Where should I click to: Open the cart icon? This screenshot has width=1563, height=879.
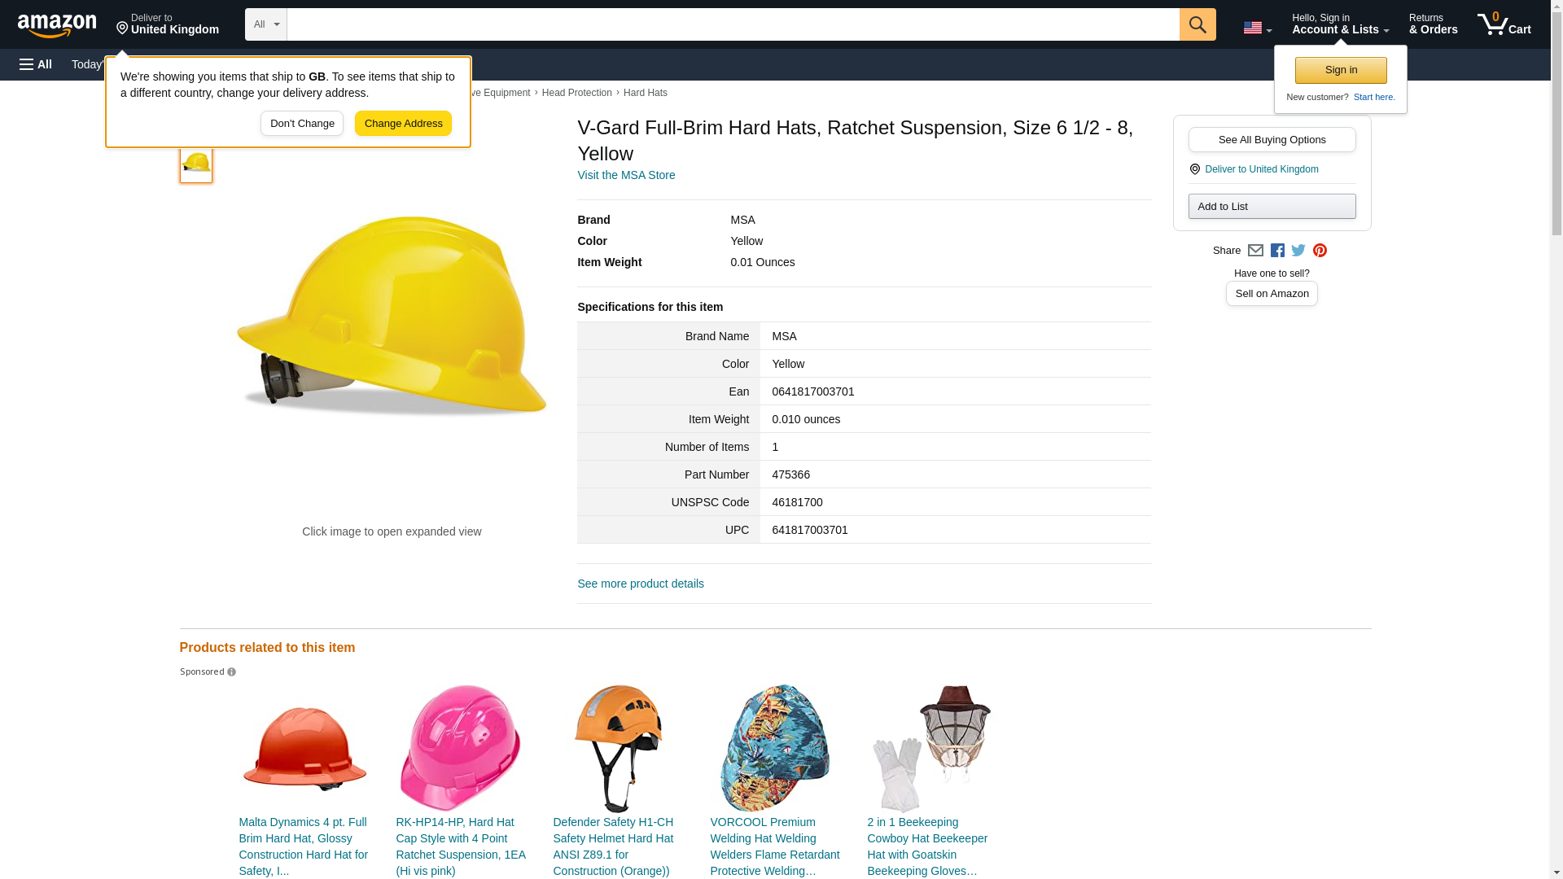tap(1504, 24)
